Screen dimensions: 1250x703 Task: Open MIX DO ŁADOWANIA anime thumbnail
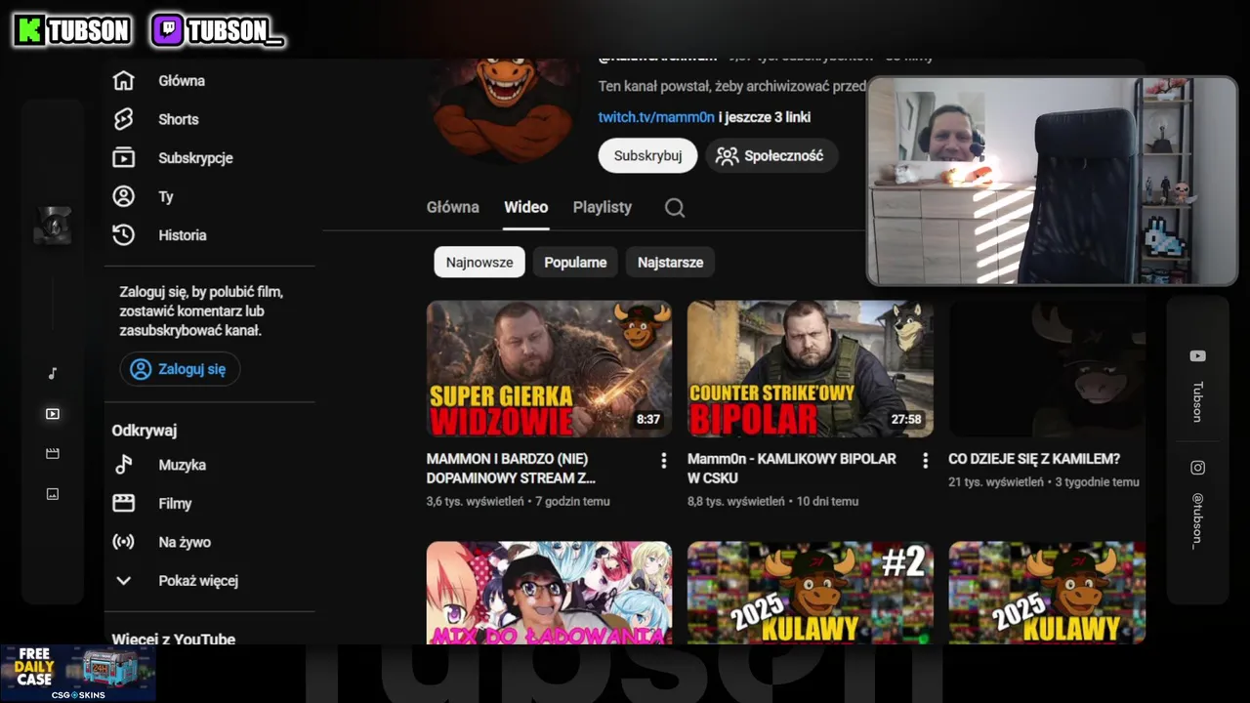(x=549, y=593)
